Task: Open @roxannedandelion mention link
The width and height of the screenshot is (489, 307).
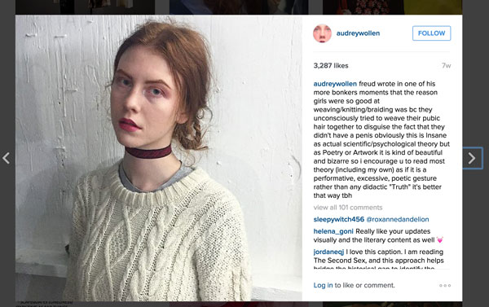Action: click(x=398, y=219)
